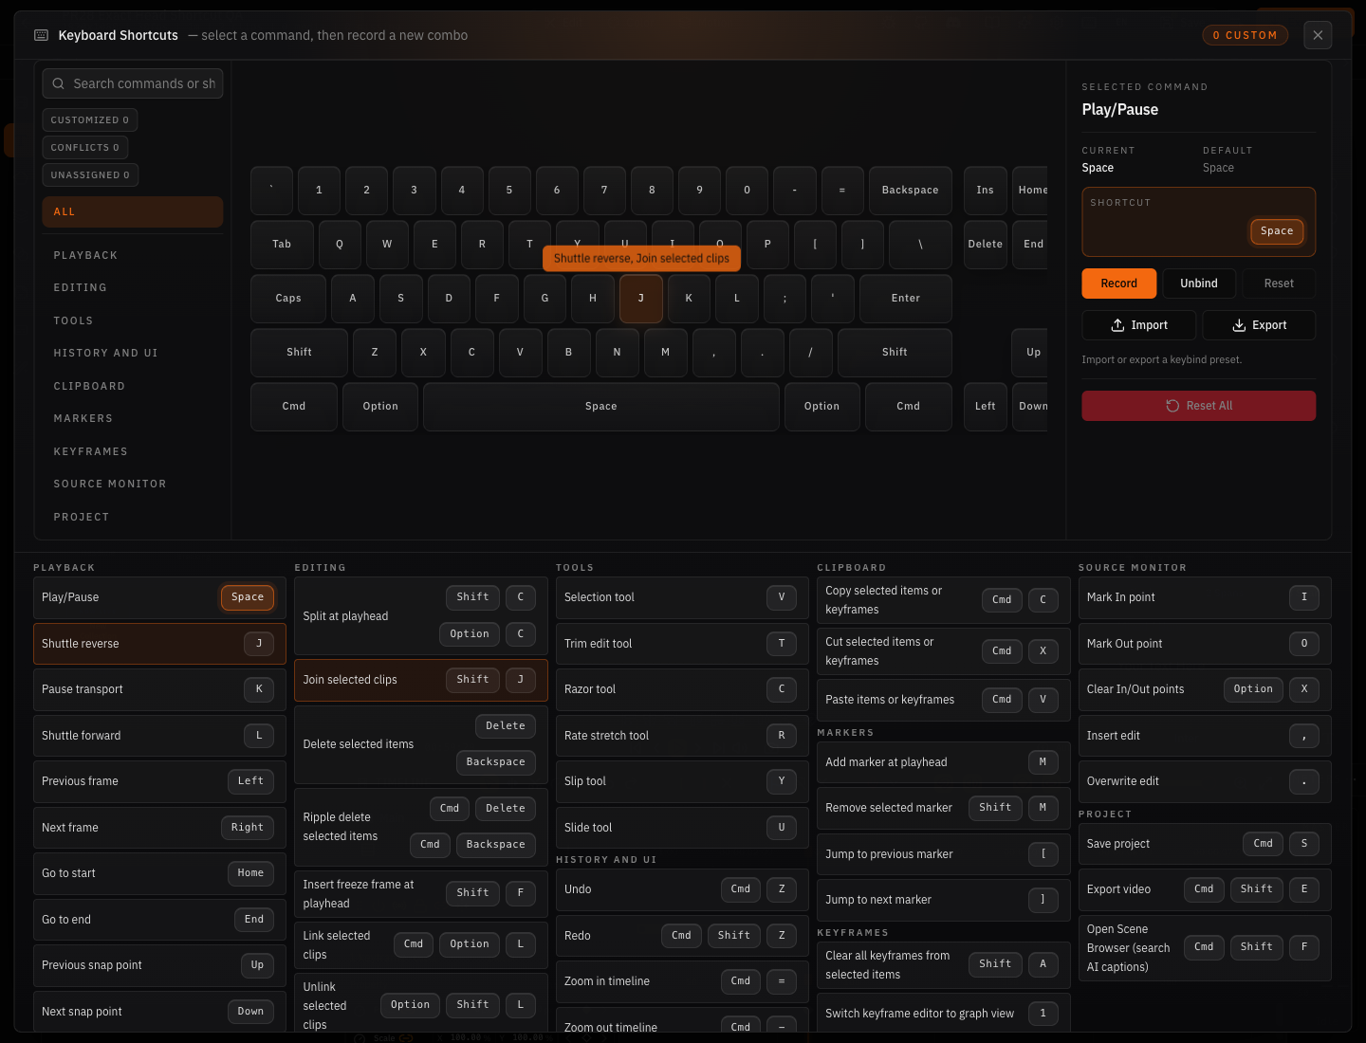
Task: Select the Link selected clips command row
Action: coord(421,945)
